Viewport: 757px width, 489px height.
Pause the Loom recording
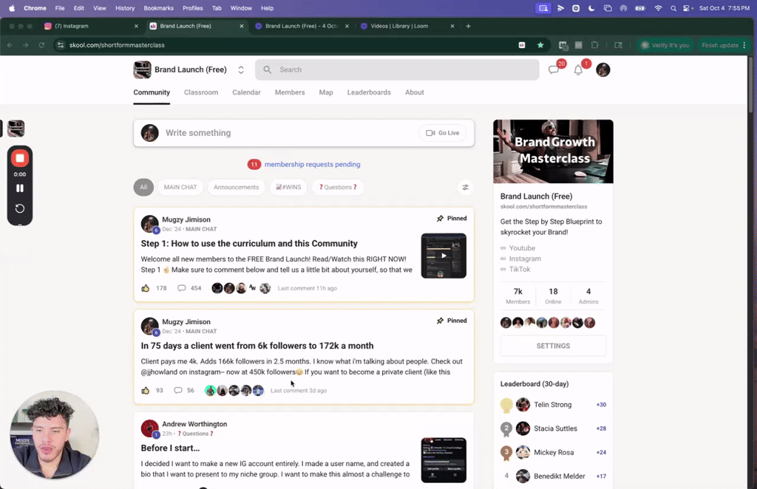click(x=19, y=187)
